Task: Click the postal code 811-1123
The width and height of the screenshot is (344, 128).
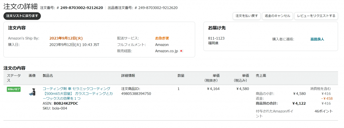Action: click(216, 38)
